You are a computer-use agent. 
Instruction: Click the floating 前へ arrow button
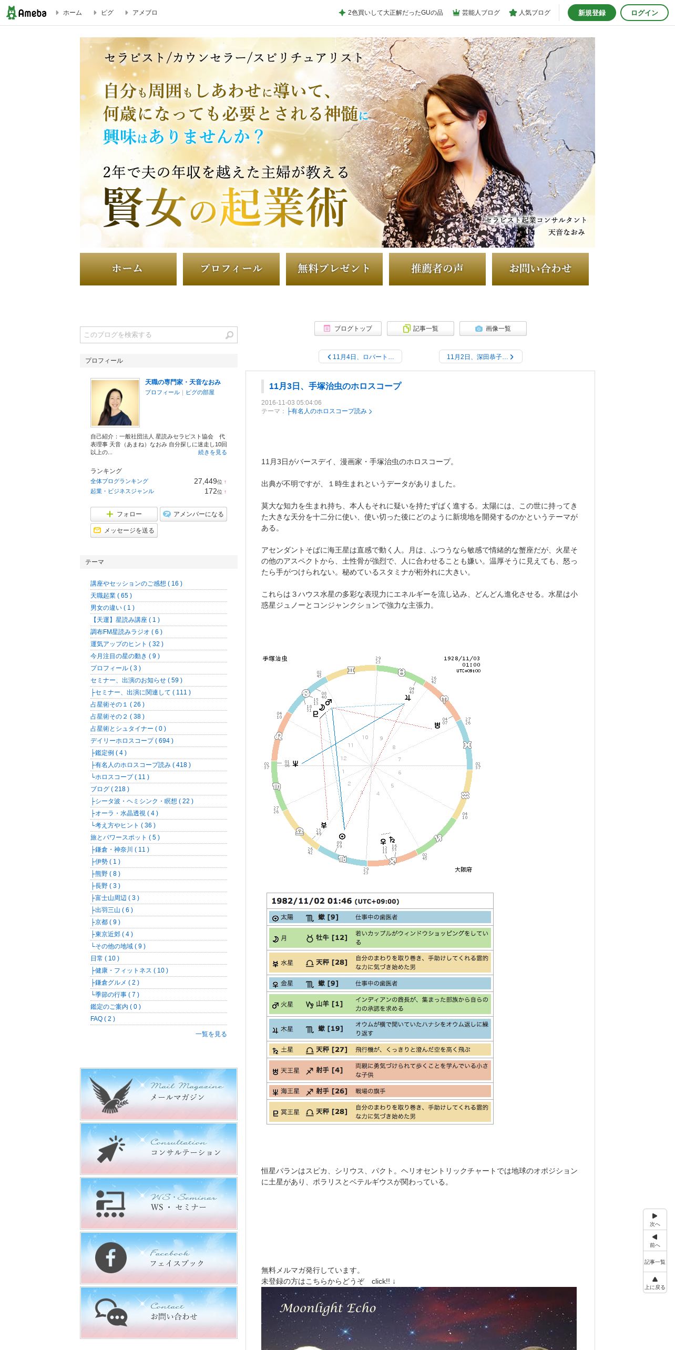click(655, 1241)
